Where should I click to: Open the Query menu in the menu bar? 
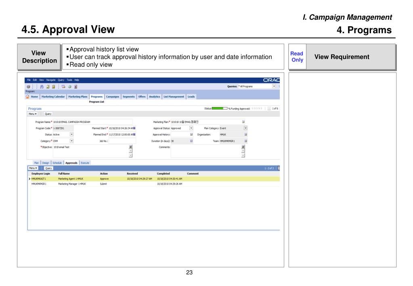(61, 80)
